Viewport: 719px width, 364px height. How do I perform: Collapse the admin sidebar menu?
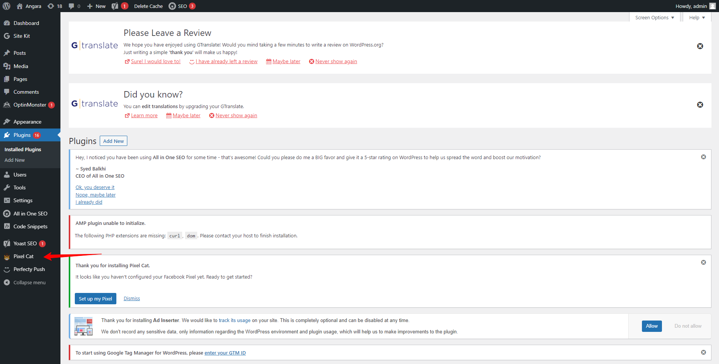pos(30,282)
